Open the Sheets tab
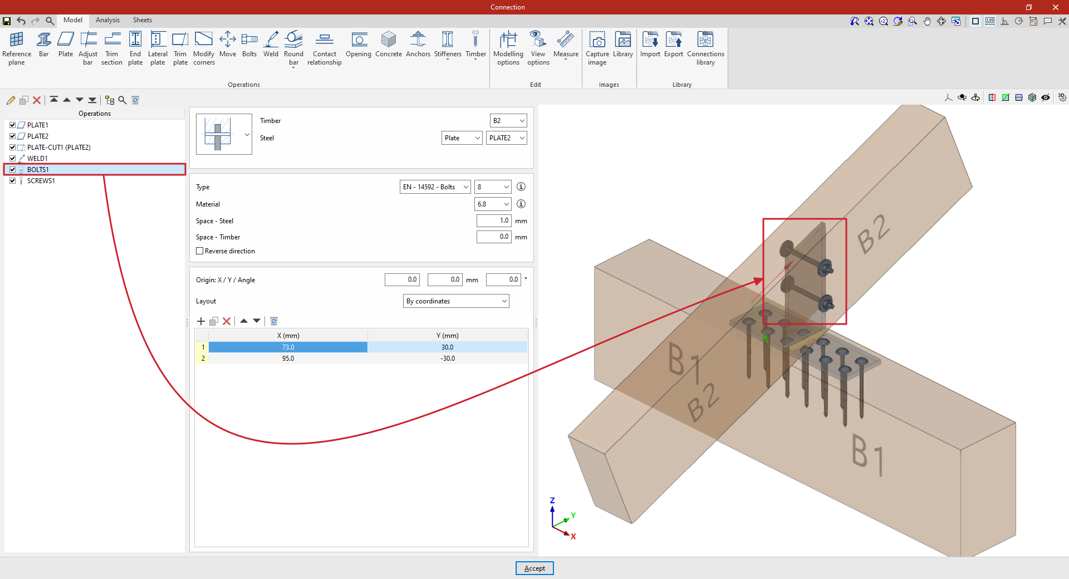Image resolution: width=1069 pixels, height=579 pixels. click(x=142, y=20)
